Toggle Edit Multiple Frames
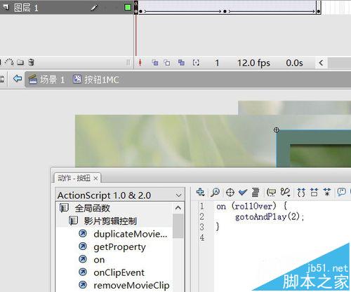351x292 pixels. tap(181, 62)
